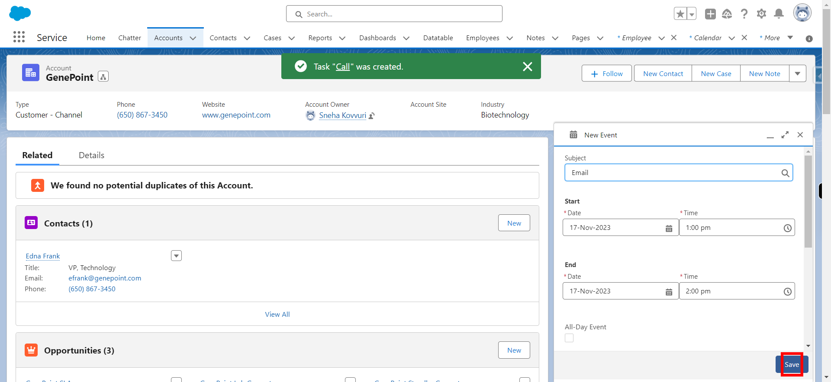This screenshot has width=831, height=382.
Task: Expand the New Event panel to full view
Action: tap(785, 135)
